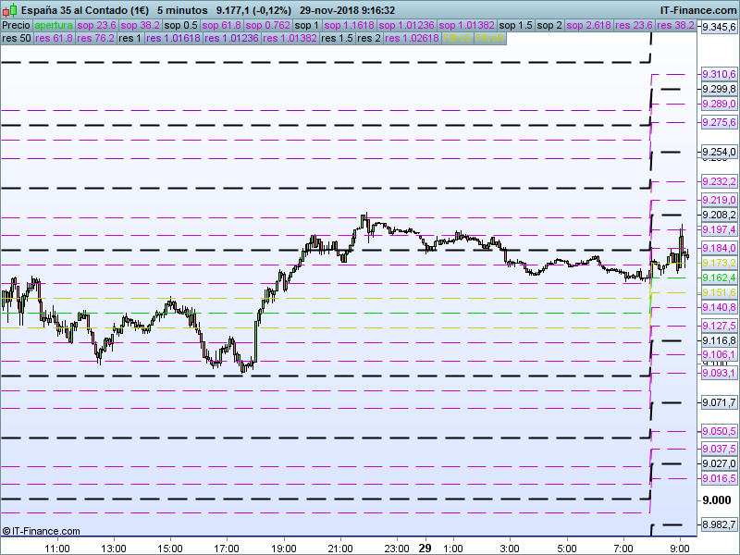The image size is (740, 555).
Task: Choose the res 1.01618 indicator label
Action: point(173,38)
